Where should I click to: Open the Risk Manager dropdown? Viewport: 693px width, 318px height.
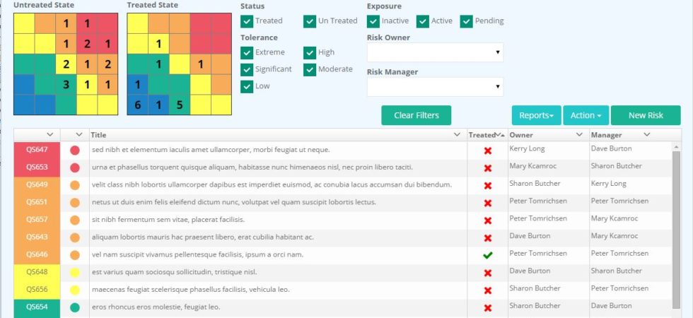[435, 87]
